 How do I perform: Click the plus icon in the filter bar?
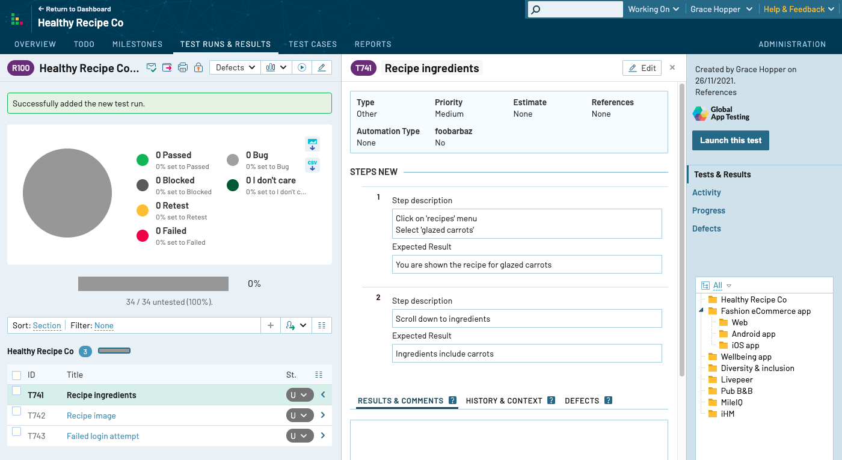(x=271, y=325)
